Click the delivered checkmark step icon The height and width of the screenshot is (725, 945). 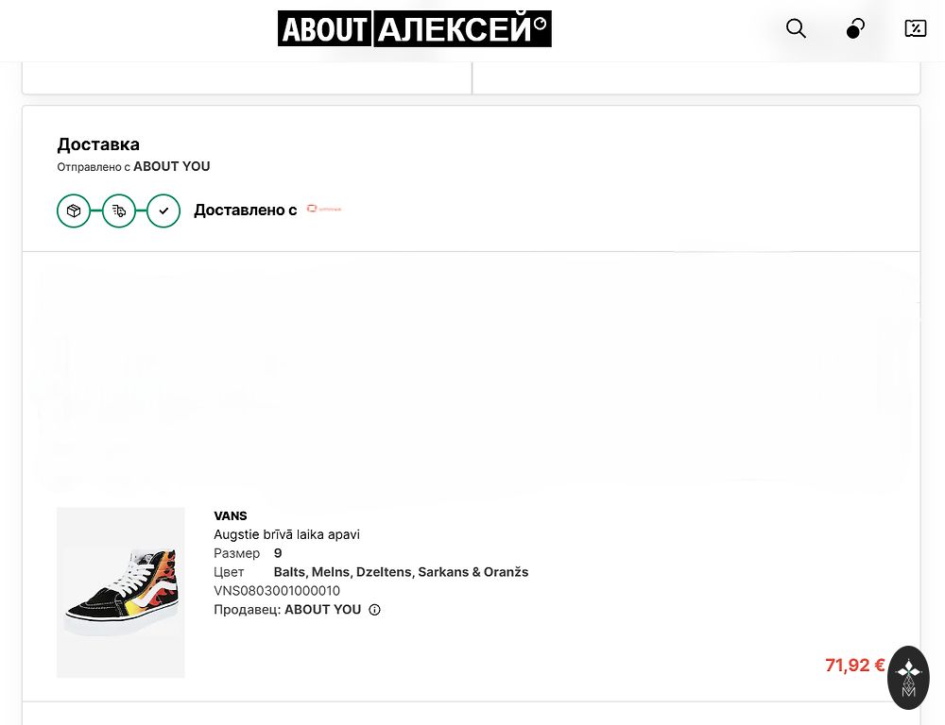pos(163,211)
